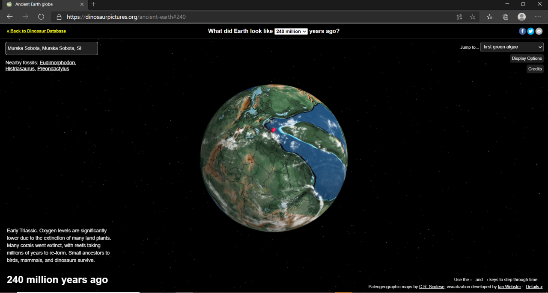This screenshot has width=548, height=293.
Task: Share the page on Facebook
Action: [x=522, y=31]
